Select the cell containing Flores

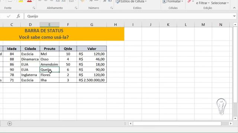(49, 75)
